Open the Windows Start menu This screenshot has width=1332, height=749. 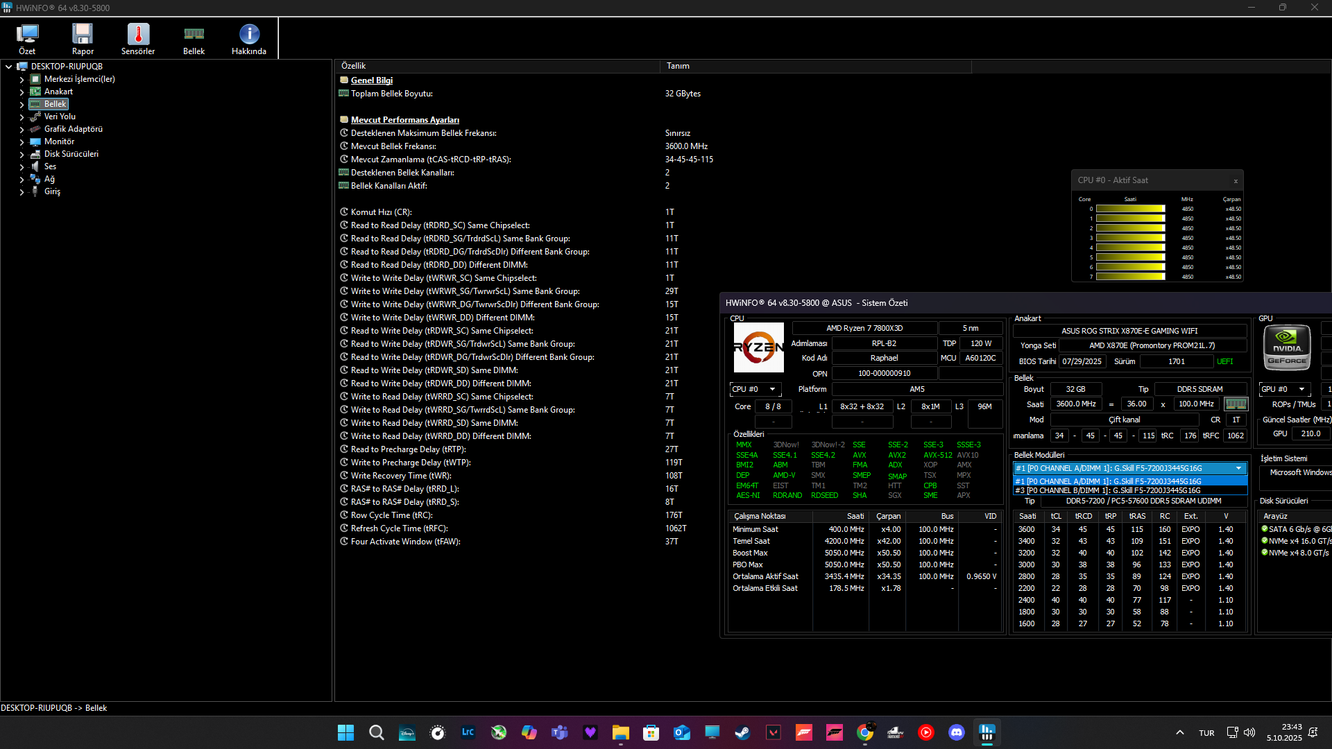[x=345, y=732]
